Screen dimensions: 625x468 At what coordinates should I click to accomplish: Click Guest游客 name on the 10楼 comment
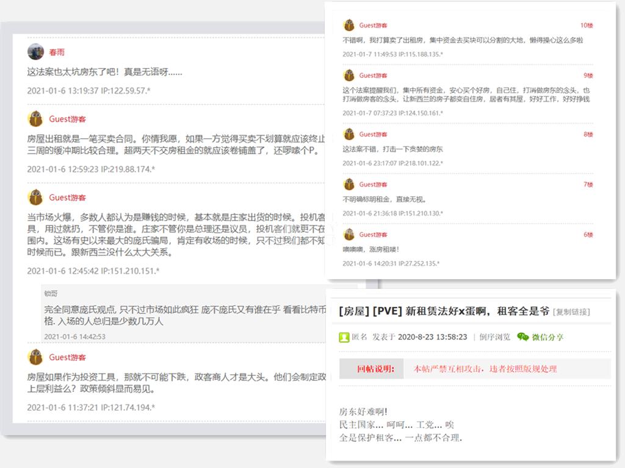[x=373, y=25]
